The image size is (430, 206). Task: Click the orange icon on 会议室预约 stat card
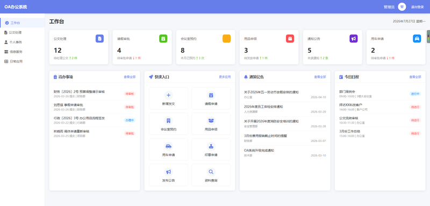pyautogui.click(x=226, y=39)
